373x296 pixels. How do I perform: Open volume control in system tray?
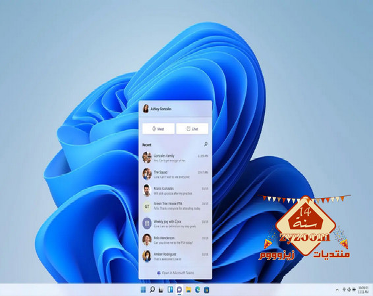pyautogui.click(x=349, y=289)
